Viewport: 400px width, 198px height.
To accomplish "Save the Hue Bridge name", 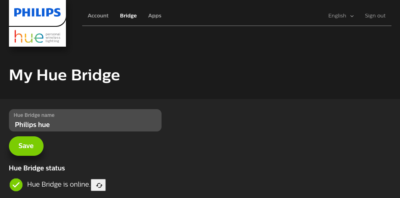I will 26,146.
